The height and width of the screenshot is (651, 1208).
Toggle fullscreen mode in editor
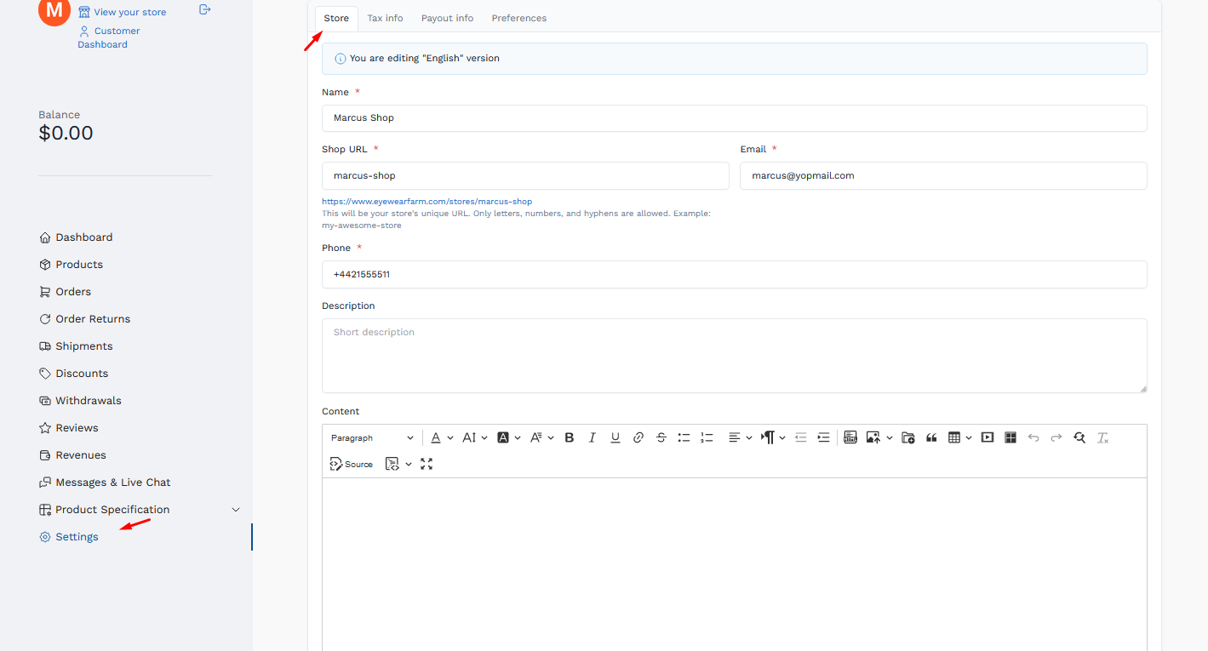tap(427, 464)
